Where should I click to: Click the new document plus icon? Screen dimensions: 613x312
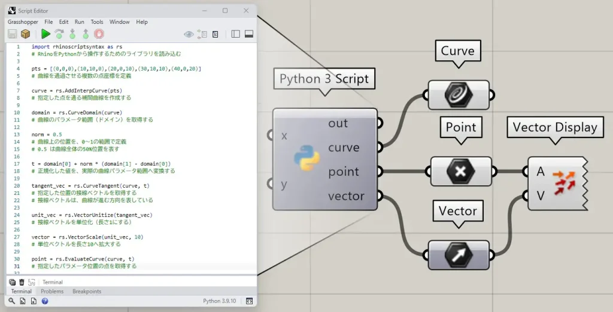[34, 301]
